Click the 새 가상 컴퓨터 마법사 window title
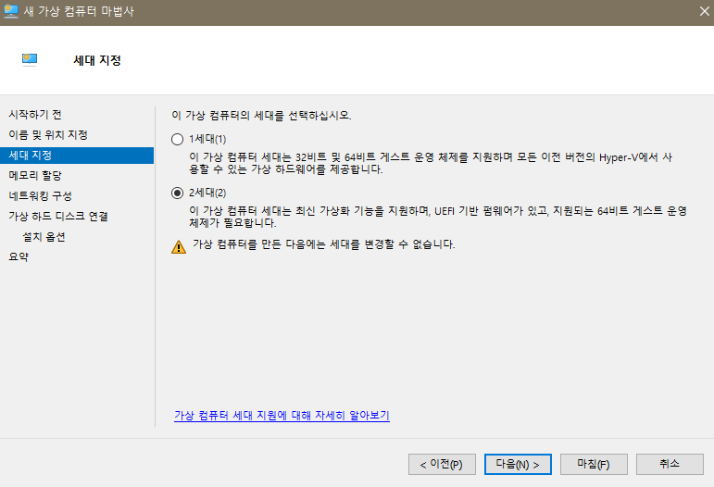The height and width of the screenshot is (487, 714). (79, 11)
